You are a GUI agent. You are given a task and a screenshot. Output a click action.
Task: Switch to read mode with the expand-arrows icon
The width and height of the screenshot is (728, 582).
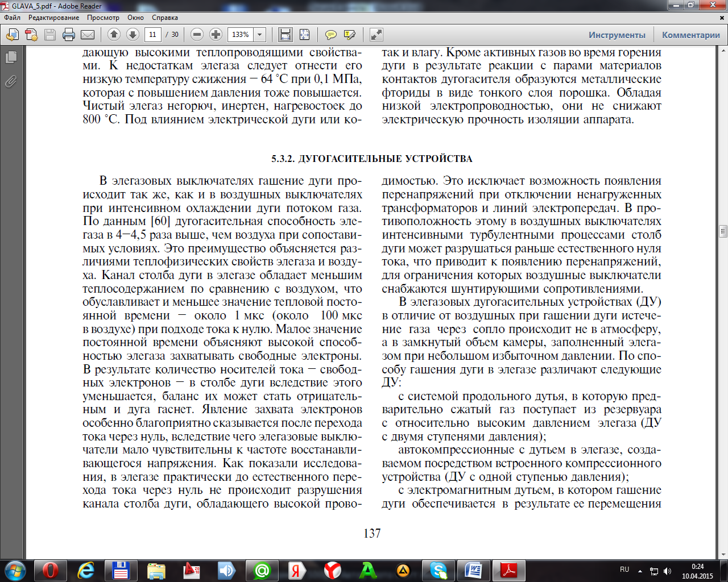(376, 35)
